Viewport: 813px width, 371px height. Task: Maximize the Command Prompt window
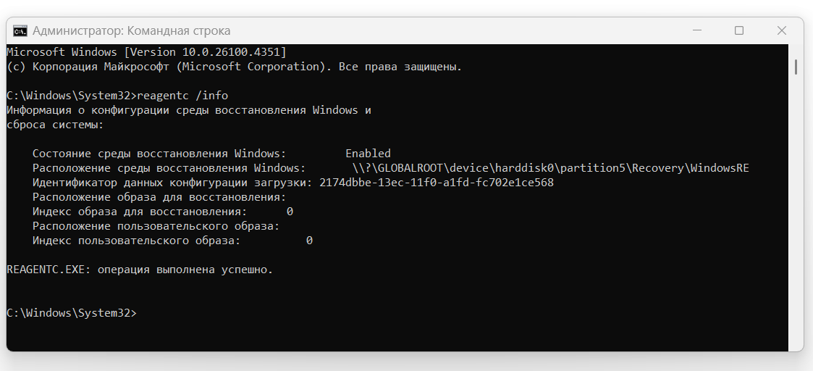[x=739, y=31]
